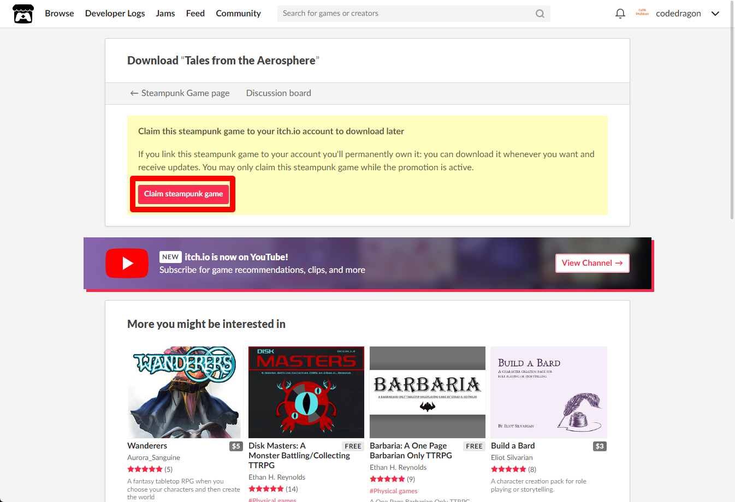Click 'itch.io is now on YouTube!' headline
Screen dimensions: 735x502
[x=236, y=257]
